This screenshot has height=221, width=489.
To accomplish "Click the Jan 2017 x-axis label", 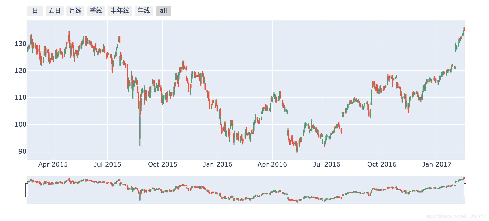I will [437, 164].
